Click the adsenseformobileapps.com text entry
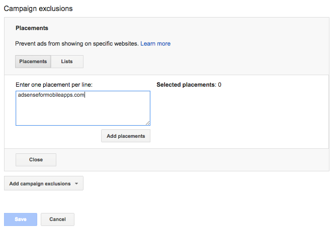The width and height of the screenshot is (334, 230). pyautogui.click(x=50, y=96)
